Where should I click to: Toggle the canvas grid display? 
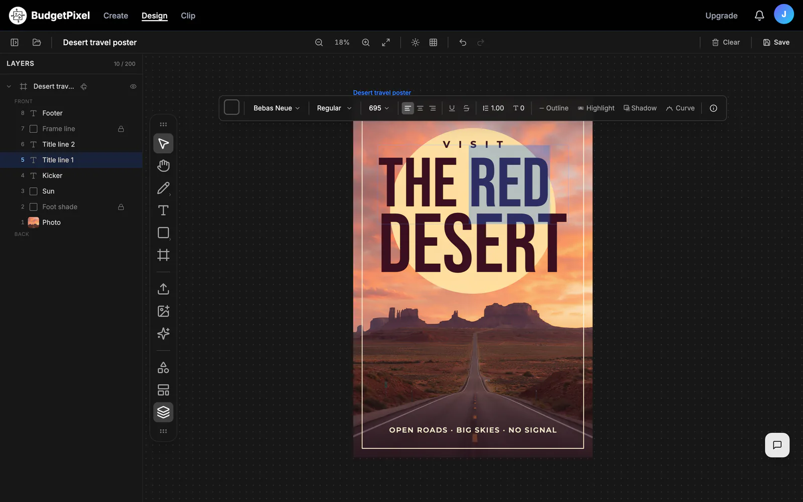click(433, 43)
